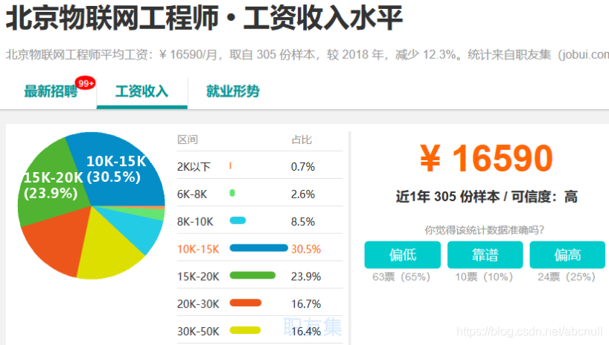Click the highlighted 10K-15K range label
The height and width of the screenshot is (345, 609).
[198, 249]
